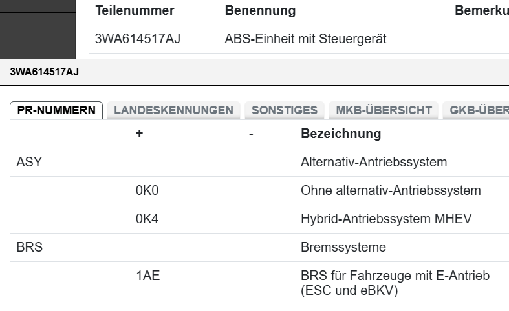The width and height of the screenshot is (509, 311).
Task: Click the Bezeichnung column header
Action: pyautogui.click(x=341, y=134)
